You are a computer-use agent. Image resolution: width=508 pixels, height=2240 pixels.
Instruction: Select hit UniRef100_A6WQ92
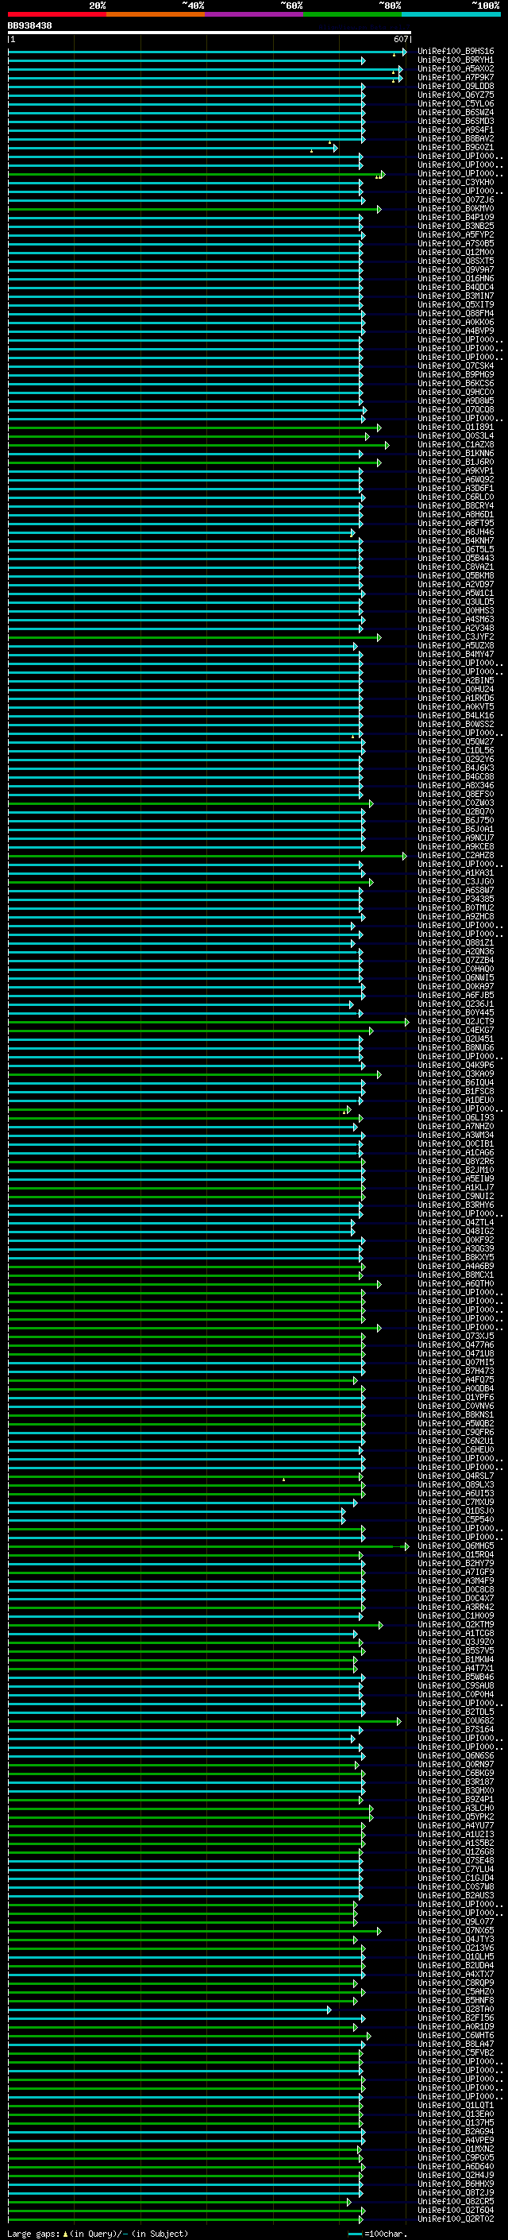pos(456,479)
